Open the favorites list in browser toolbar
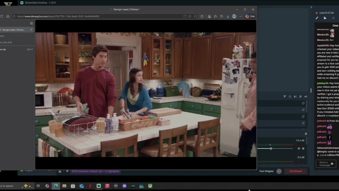This screenshot has width=339, height=191. pyautogui.click(x=215, y=16)
